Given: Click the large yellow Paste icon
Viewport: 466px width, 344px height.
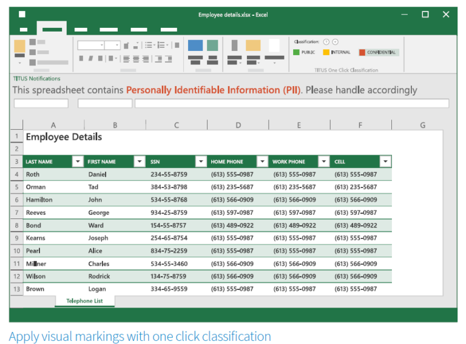Looking at the screenshot, I should point(19,46).
